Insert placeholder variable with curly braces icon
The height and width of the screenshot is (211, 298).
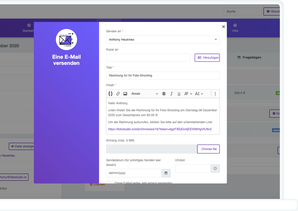click(x=110, y=94)
